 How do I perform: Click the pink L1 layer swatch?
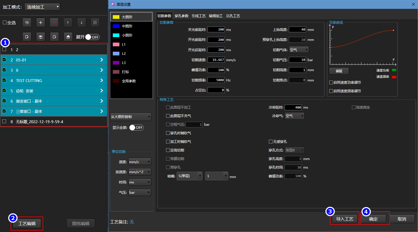pyautogui.click(x=116, y=44)
